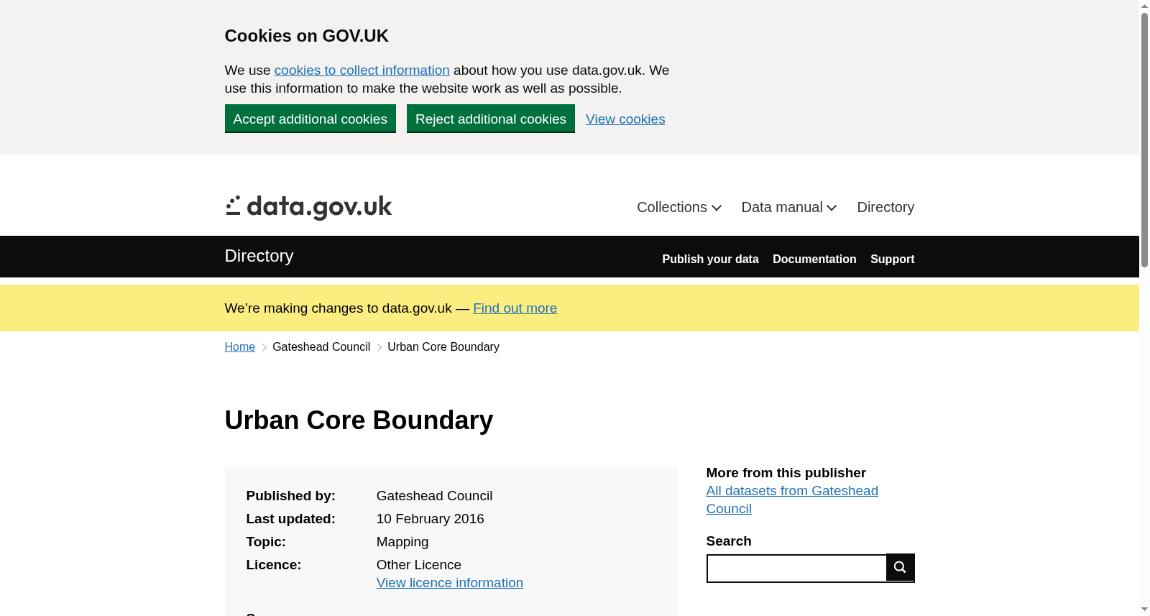This screenshot has width=1150, height=616.
Task: Open All datasets from Gateshead Council
Action: pyautogui.click(x=792, y=500)
